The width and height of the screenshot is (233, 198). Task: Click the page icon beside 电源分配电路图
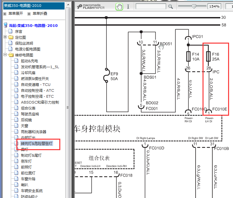(x=10, y=49)
